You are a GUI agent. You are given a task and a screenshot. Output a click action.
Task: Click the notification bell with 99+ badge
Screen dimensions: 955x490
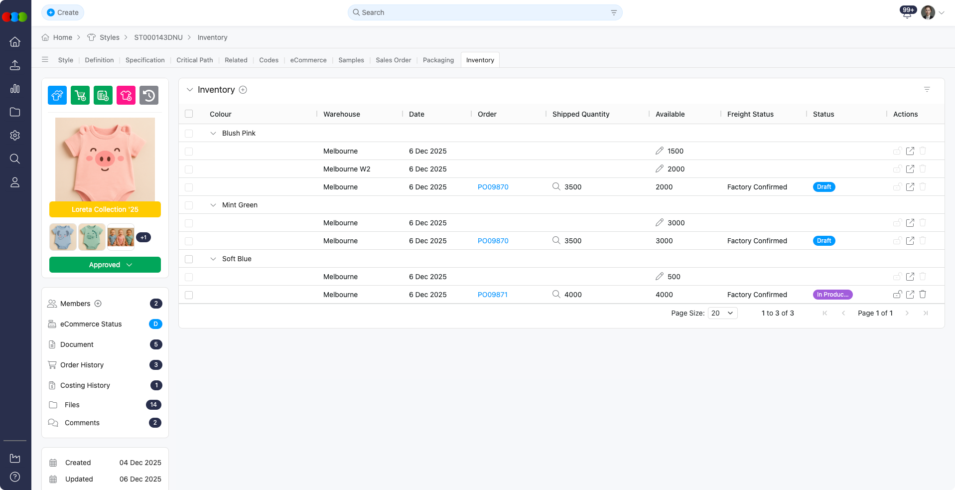907,13
